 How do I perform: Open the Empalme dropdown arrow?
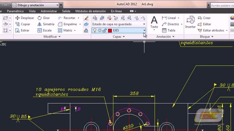point(80,24)
